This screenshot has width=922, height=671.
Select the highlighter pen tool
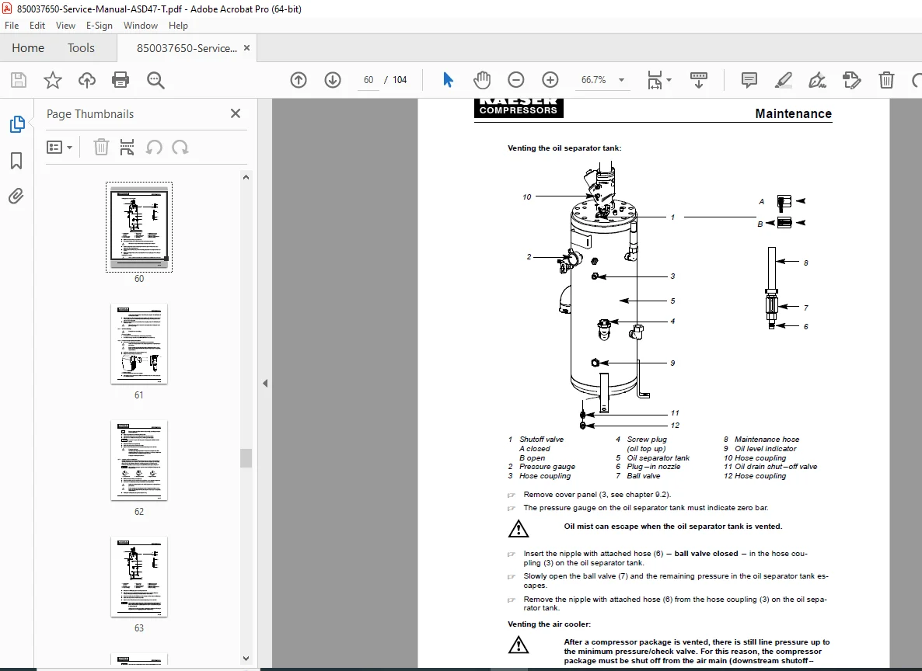783,80
